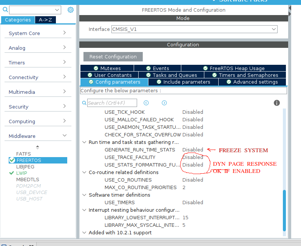Select LWIP middleware
This screenshot has height=246, width=301.
pyautogui.click(x=22, y=173)
